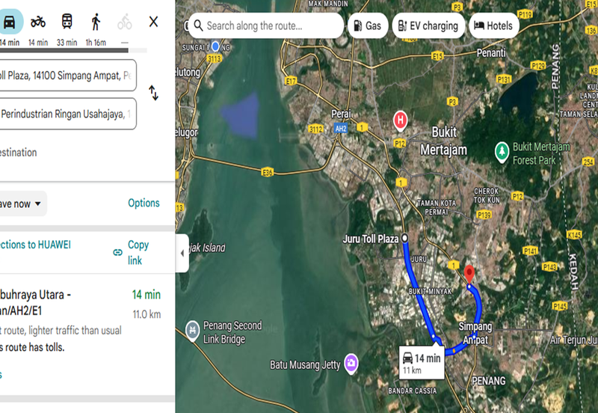Click the Batu Musang Jetty camera icon
This screenshot has width=598, height=413.
click(x=351, y=365)
